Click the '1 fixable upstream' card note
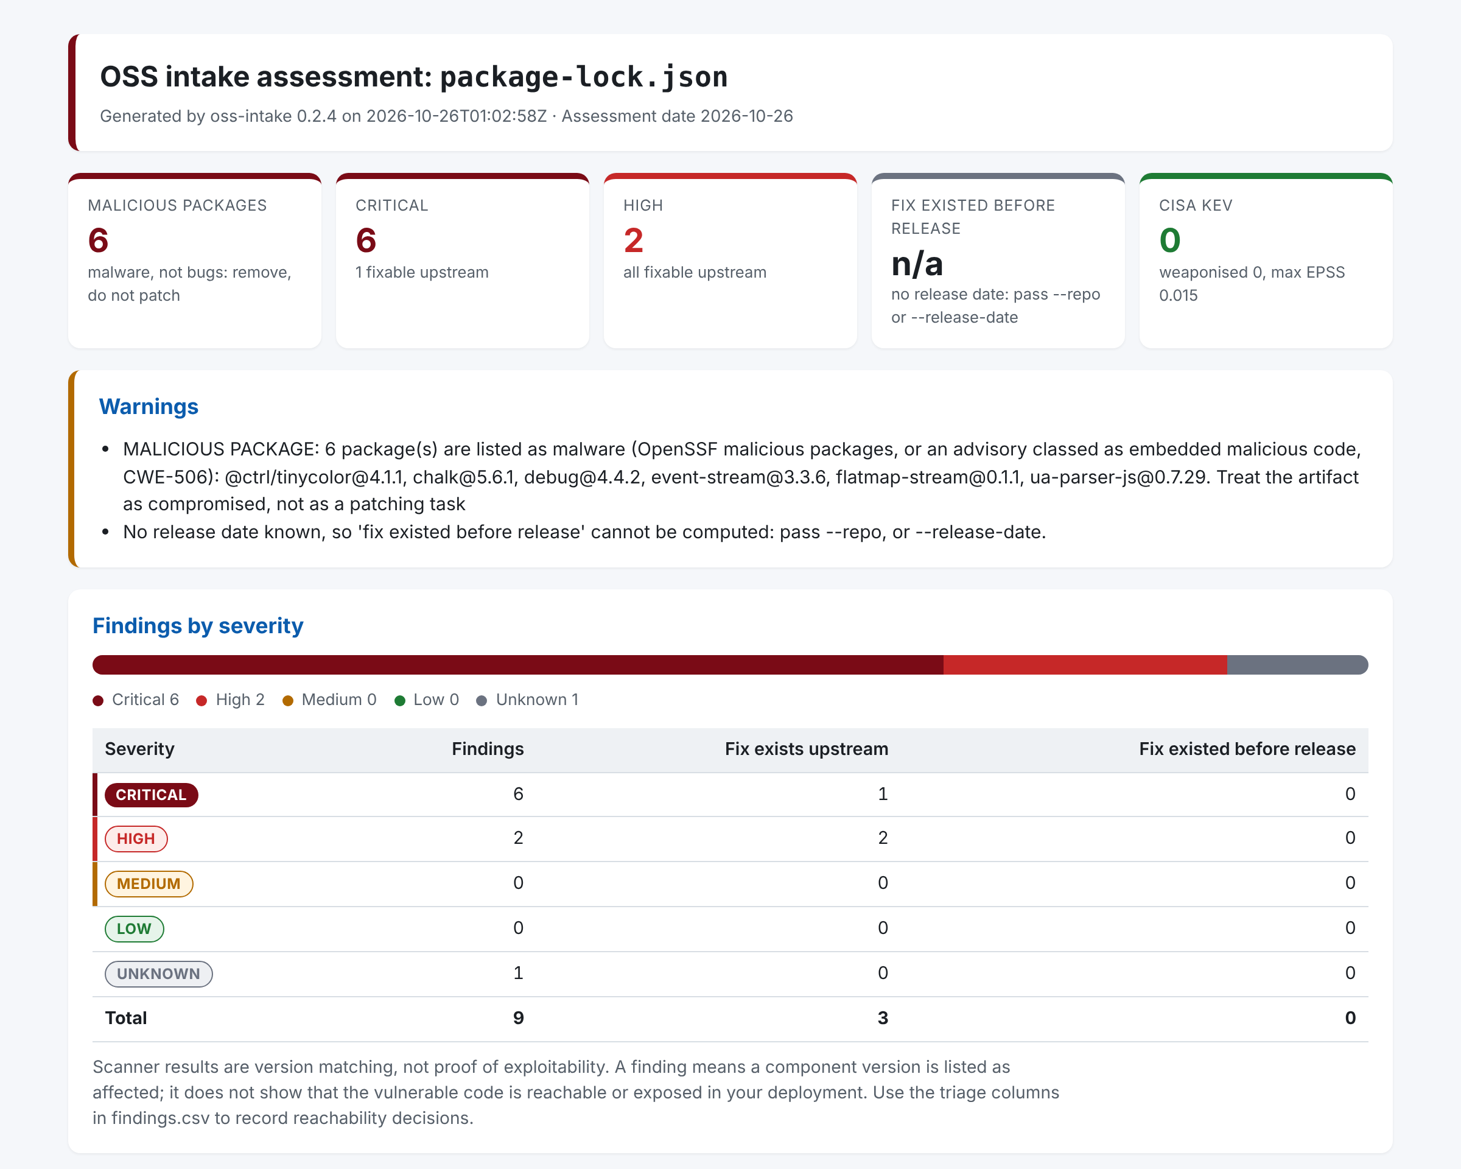Screen dimensions: 1461x1169 click(x=422, y=272)
